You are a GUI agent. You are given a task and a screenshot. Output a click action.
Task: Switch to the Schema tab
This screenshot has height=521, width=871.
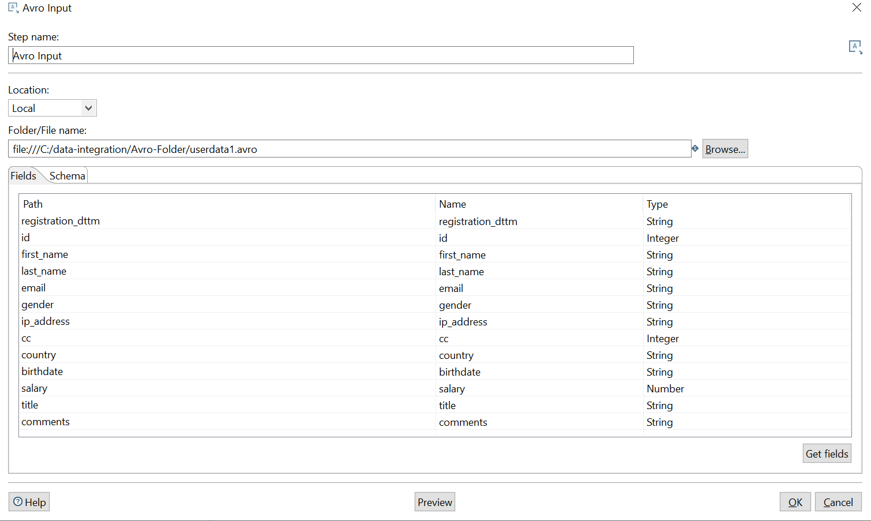(x=67, y=175)
